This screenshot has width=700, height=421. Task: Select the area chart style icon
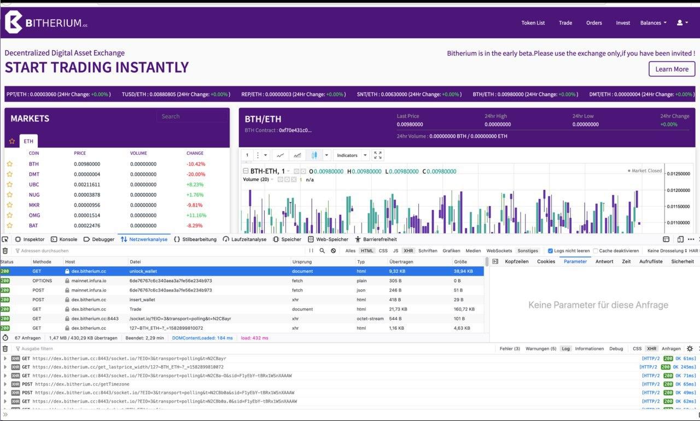(x=297, y=155)
